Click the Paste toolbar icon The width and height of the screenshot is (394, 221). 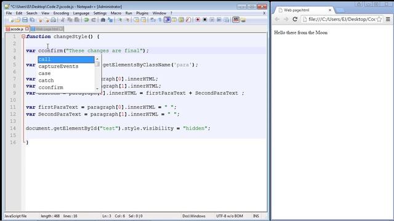(x=77, y=20)
